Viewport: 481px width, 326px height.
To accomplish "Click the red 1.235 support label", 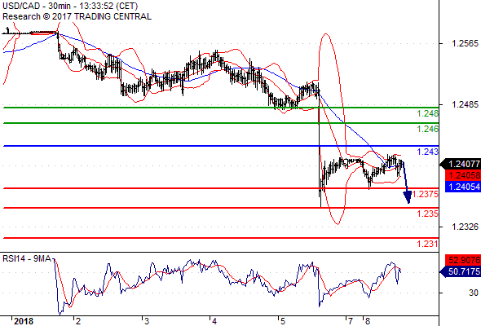I will click(x=428, y=214).
